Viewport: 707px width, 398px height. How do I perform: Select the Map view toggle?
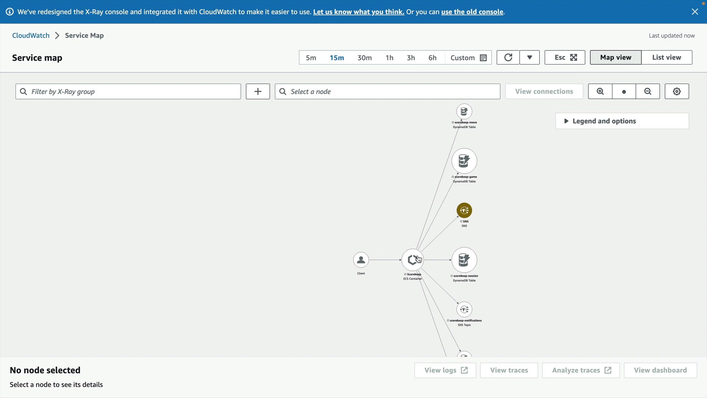point(616,57)
